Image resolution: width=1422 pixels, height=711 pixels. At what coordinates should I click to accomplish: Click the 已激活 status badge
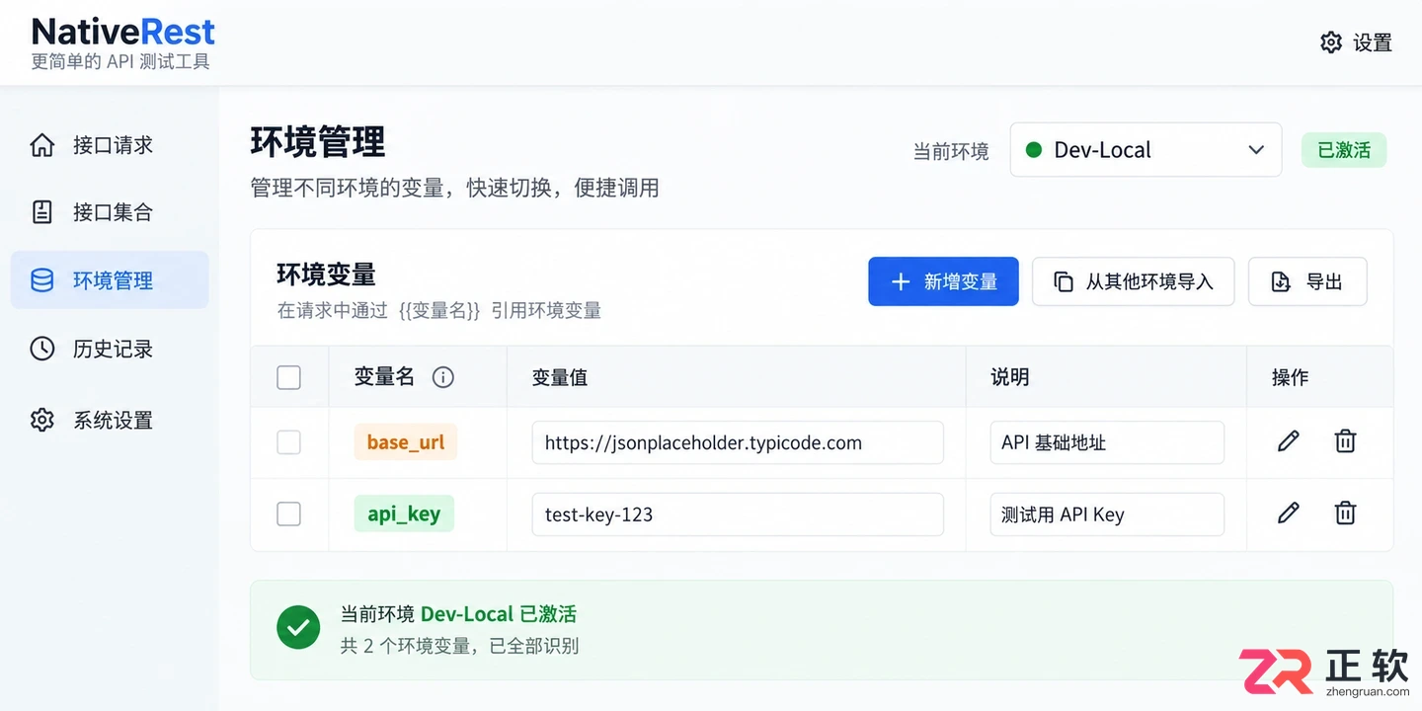[x=1344, y=150]
